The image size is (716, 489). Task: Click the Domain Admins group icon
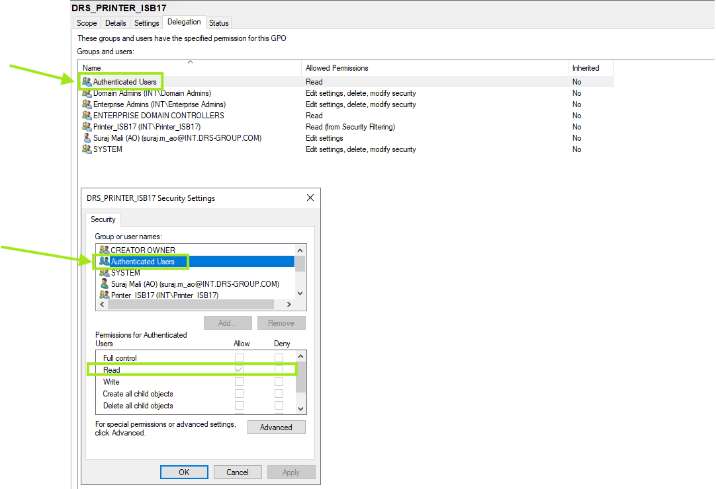pos(87,93)
